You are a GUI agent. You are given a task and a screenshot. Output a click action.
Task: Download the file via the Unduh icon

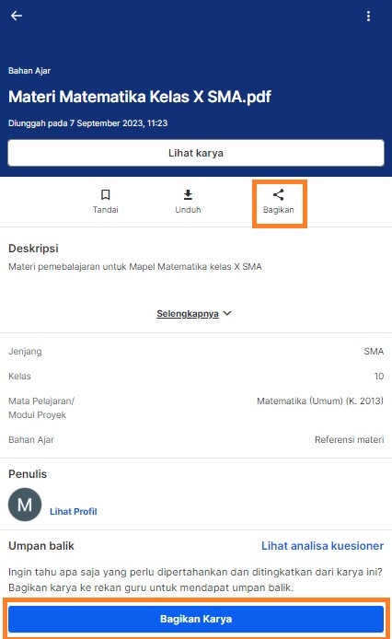point(188,195)
